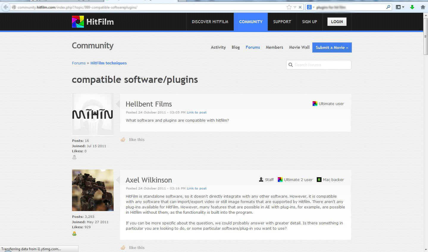428x252 pixels.
Task: Click text Posts: 16
Action: (80, 141)
